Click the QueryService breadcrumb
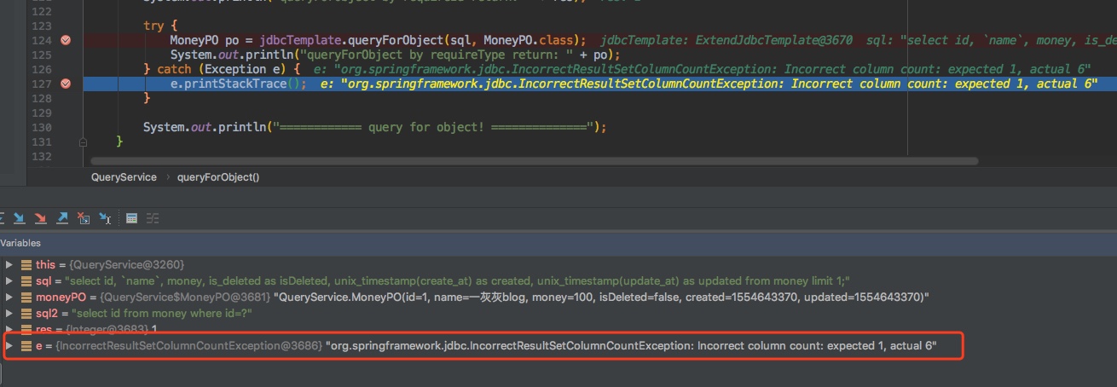This screenshot has height=387, width=1117. point(124,177)
